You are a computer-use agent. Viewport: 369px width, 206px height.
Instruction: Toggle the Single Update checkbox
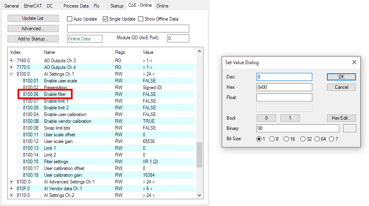coord(105,19)
